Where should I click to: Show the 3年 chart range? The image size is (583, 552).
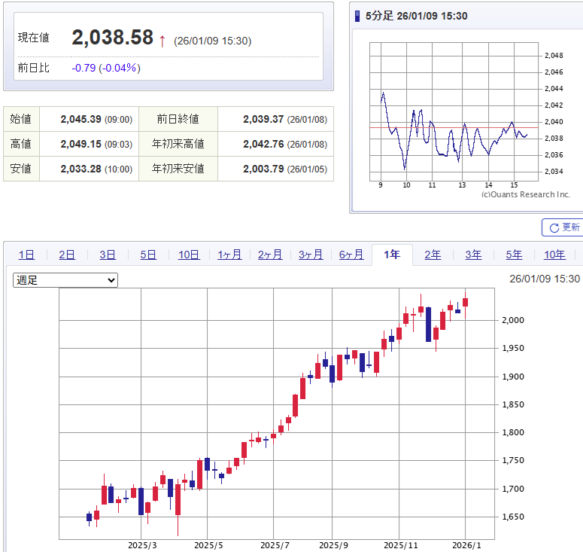click(x=473, y=255)
